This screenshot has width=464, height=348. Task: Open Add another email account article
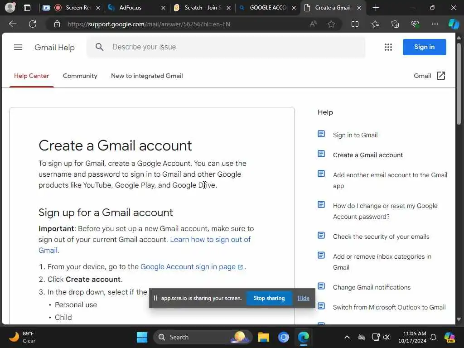[390, 180]
